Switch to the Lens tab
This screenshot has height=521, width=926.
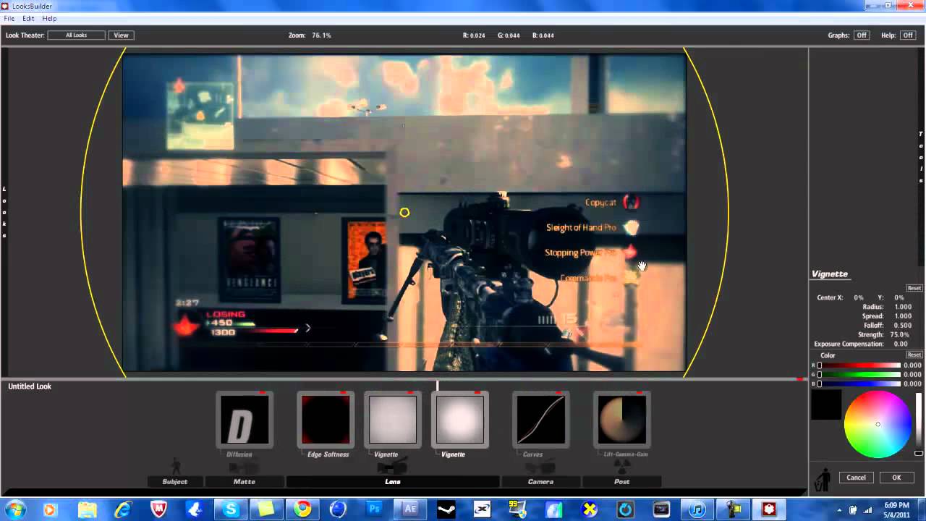pyautogui.click(x=393, y=481)
